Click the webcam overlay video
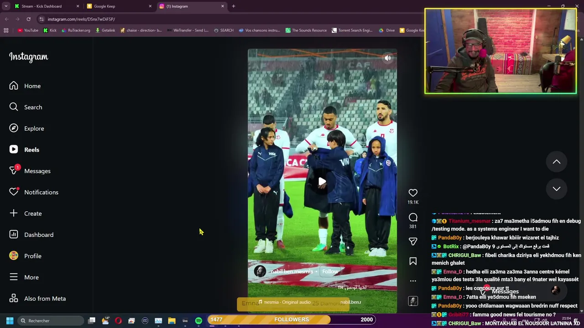The height and width of the screenshot is (328, 584). pos(501,51)
